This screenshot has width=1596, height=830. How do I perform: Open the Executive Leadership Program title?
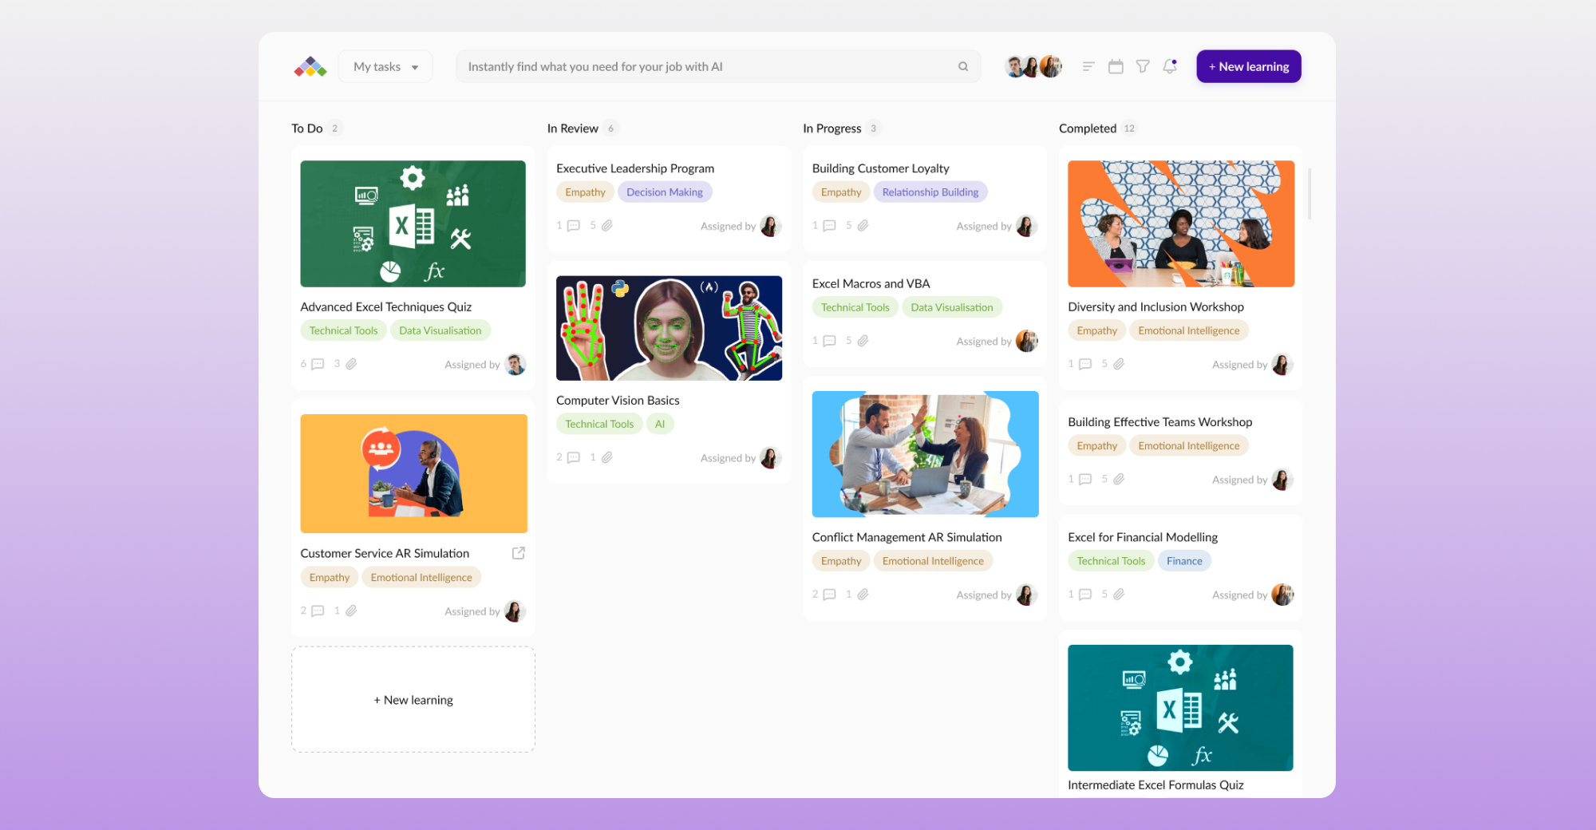click(635, 168)
